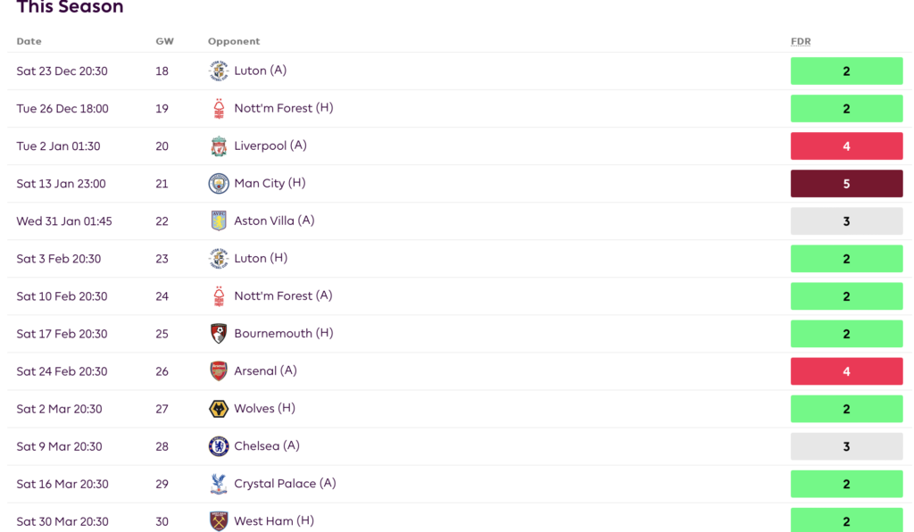Click the Man City club crest
The width and height of the screenshot is (914, 532).
219,184
